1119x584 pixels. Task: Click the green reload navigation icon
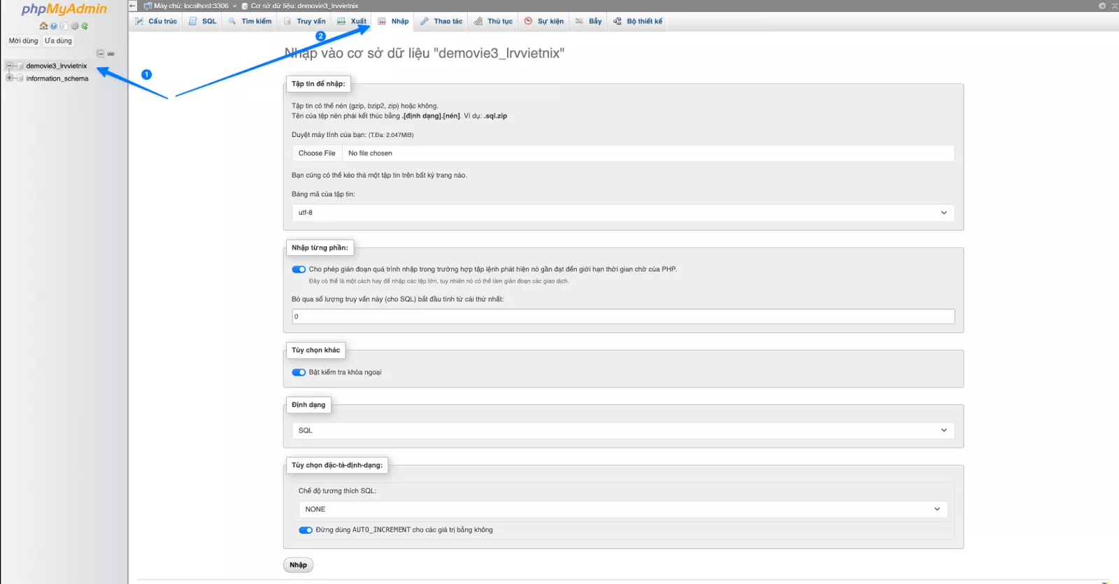point(85,26)
